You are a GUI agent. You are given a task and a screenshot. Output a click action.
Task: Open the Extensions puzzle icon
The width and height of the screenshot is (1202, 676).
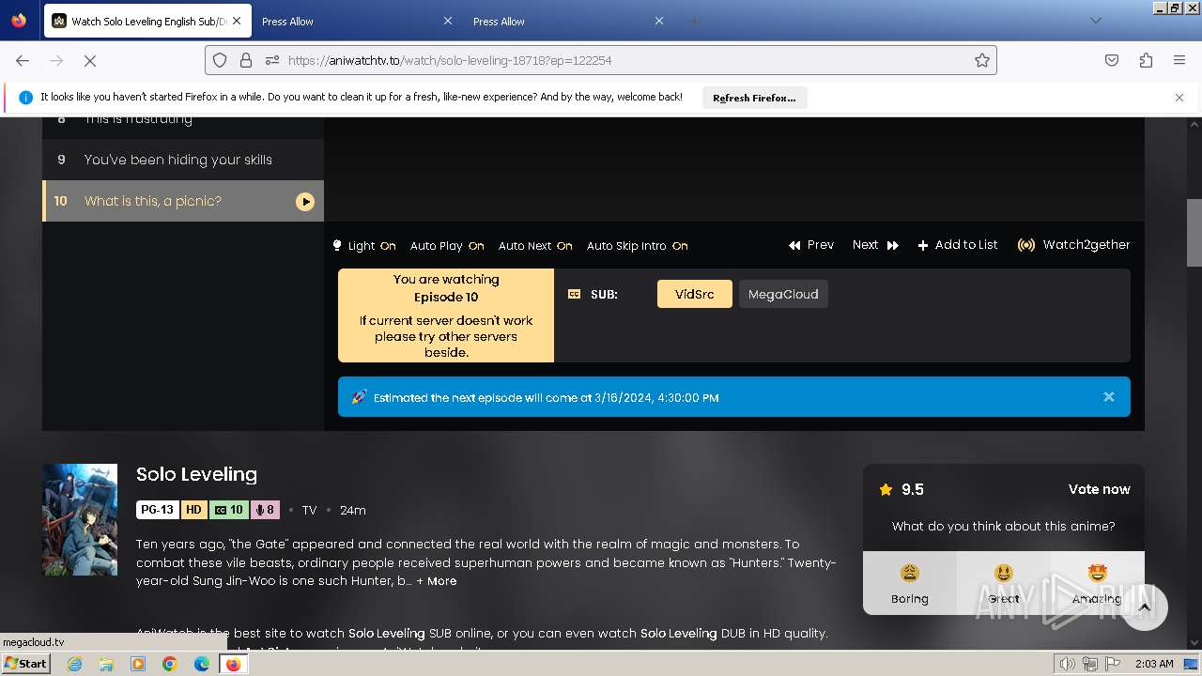[1146, 60]
